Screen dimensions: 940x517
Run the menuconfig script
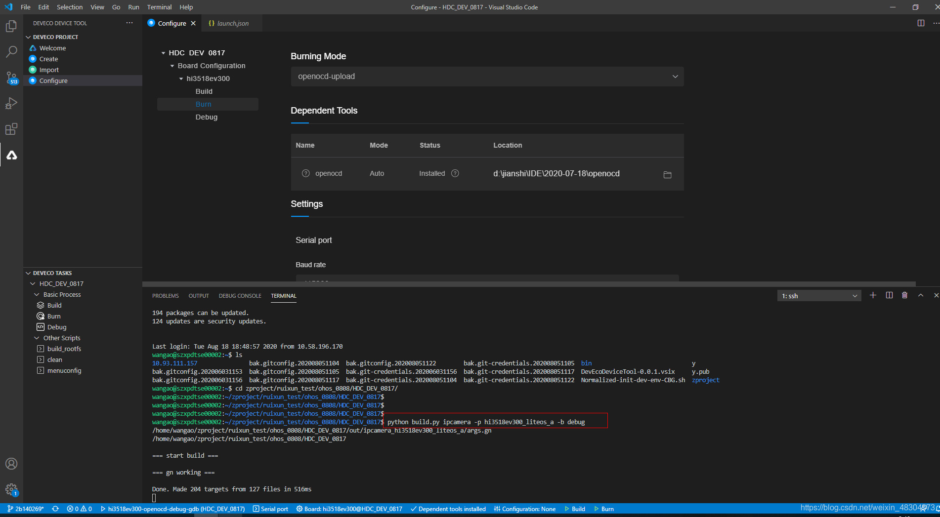pos(64,371)
